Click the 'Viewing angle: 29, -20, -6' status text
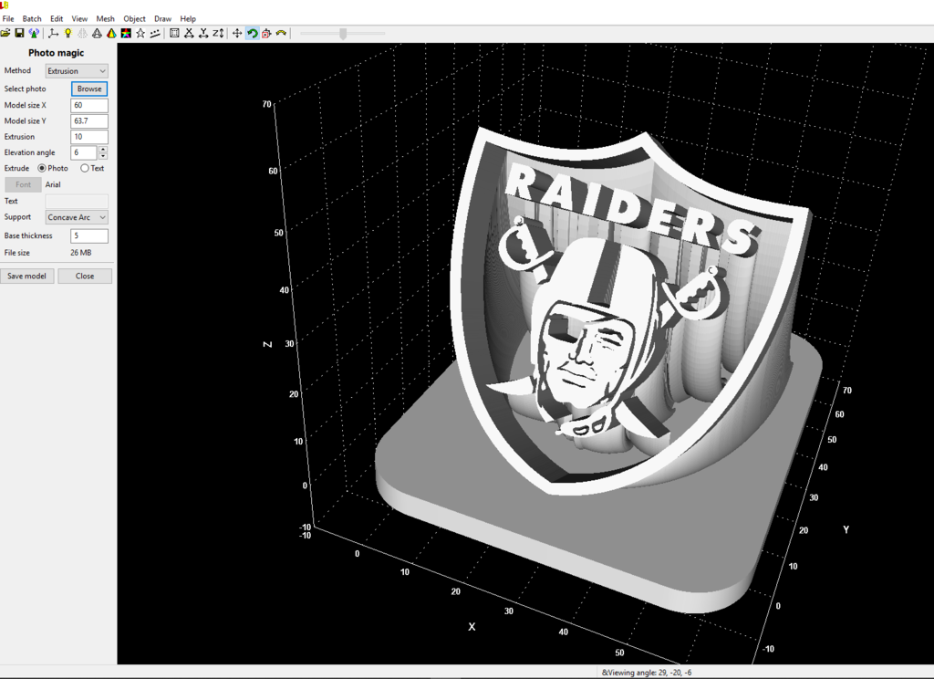Viewport: 934px width, 679px height. point(647,673)
